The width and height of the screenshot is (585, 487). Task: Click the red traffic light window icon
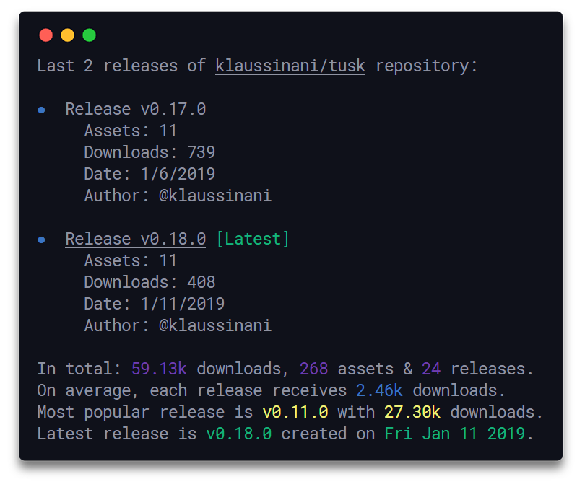tap(45, 35)
